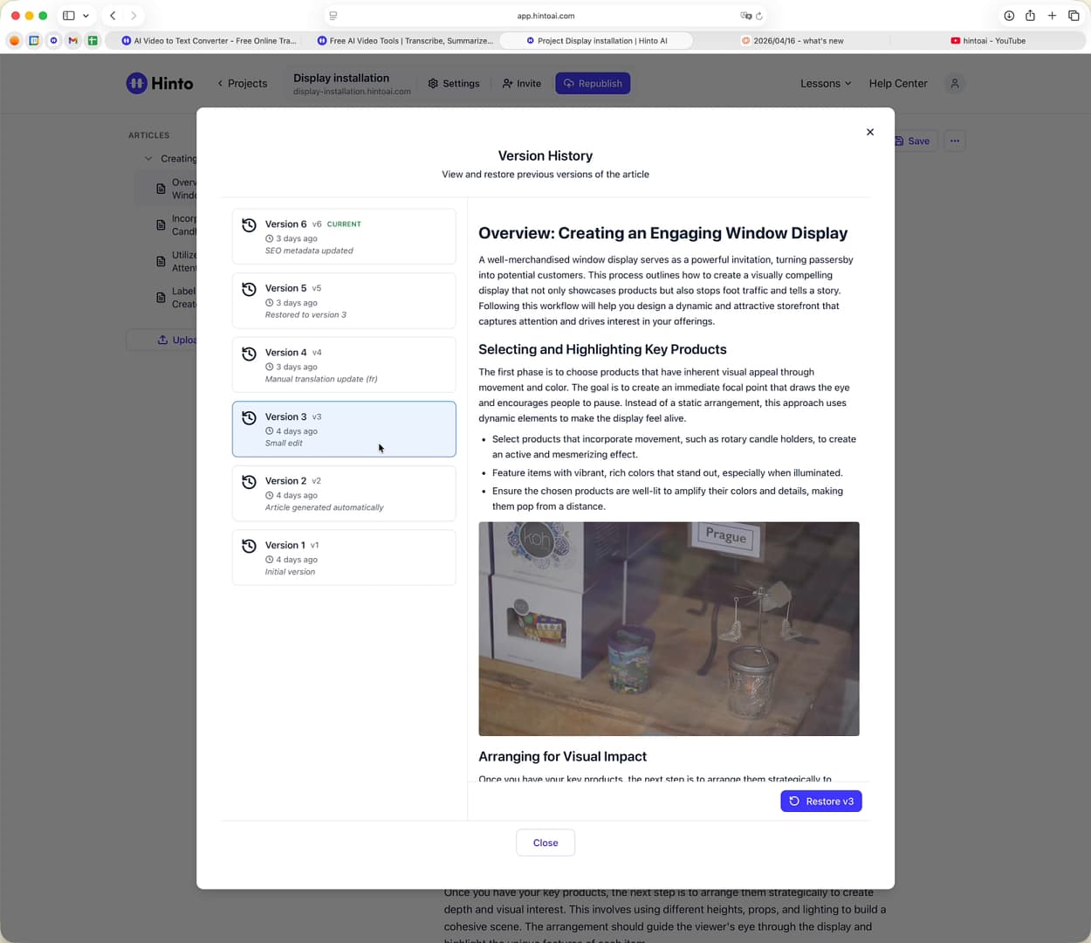Click the history icon beside Version 6
Viewport: 1091px width, 943px height.
tap(249, 225)
